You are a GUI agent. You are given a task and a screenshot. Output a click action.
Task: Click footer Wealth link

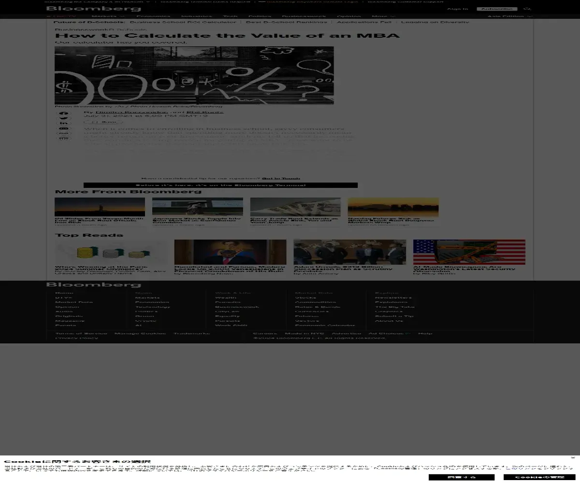[x=226, y=298]
